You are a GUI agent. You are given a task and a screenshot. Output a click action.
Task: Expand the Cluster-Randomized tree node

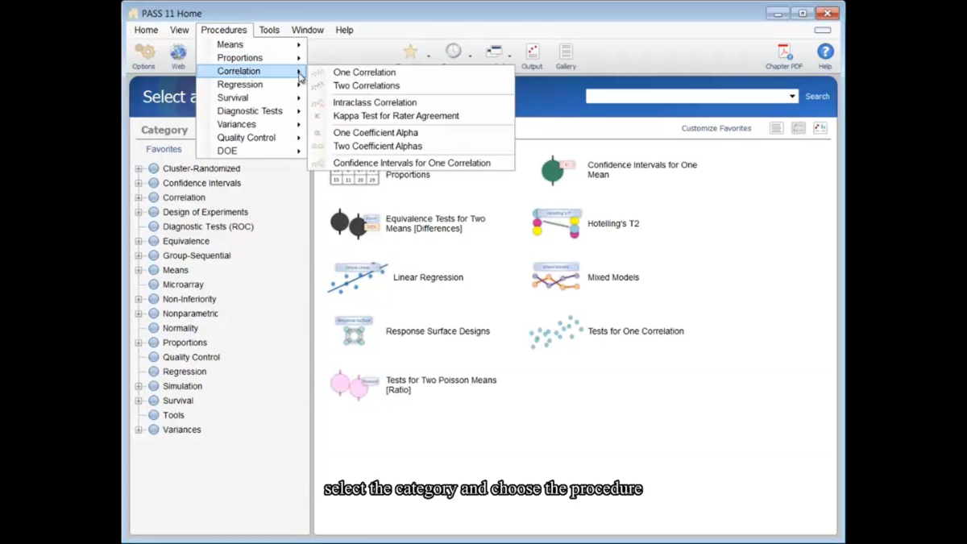tap(139, 169)
